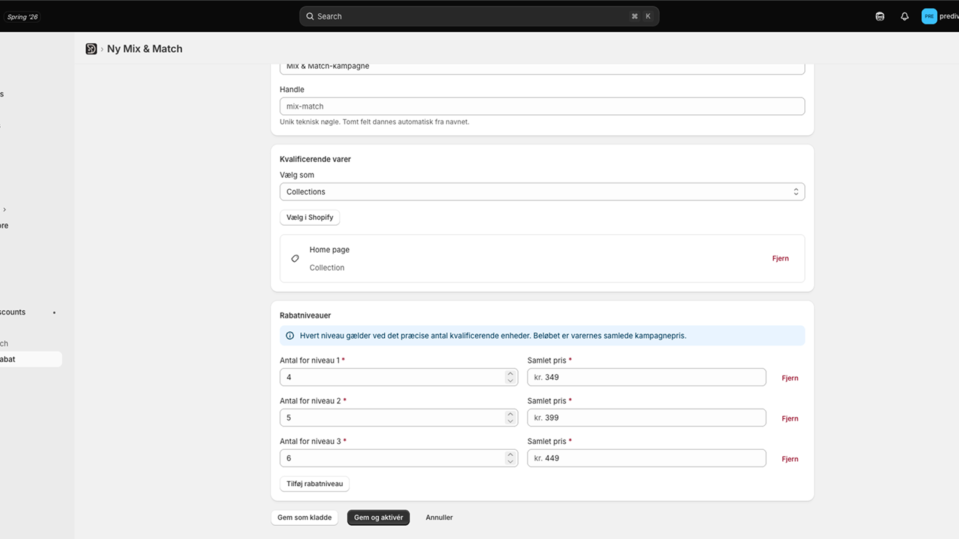
Task: Click the Antal for niveau 1 field
Action: (399, 377)
